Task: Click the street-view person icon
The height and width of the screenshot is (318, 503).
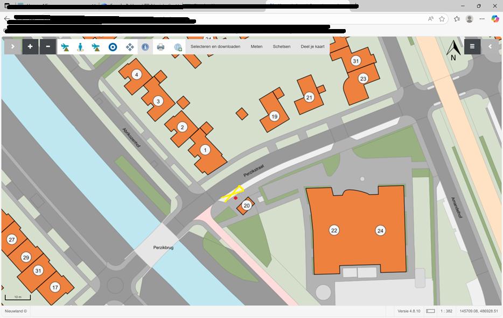Action: pyautogui.click(x=80, y=47)
